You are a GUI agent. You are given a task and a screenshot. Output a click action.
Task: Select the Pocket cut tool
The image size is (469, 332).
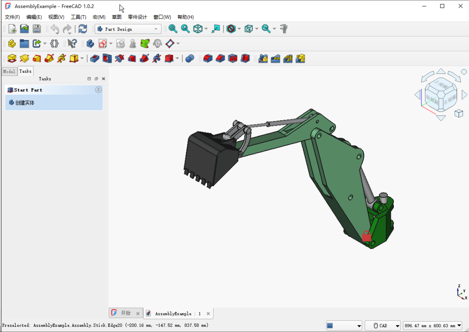point(94,58)
